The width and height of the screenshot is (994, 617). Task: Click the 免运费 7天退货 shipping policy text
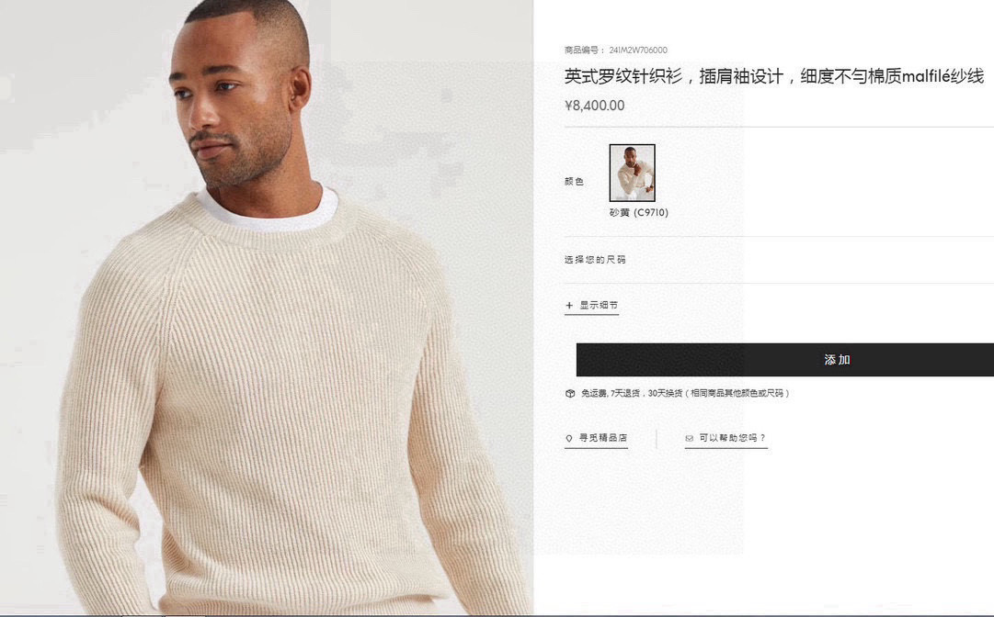685,394
